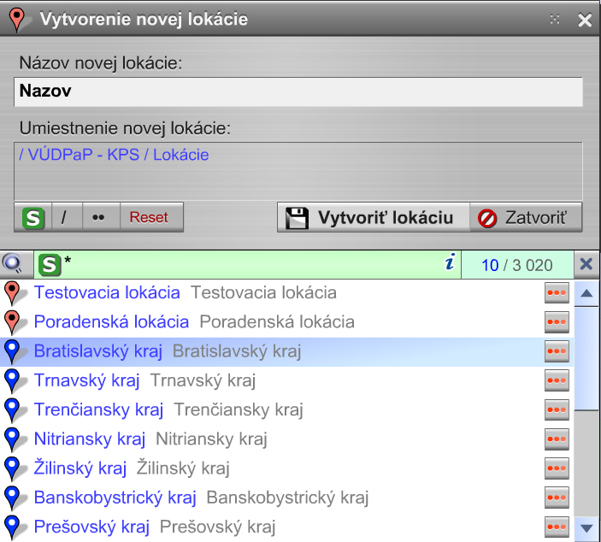The image size is (601, 542).
Task: Select Bratislavský kraj link
Action: pyautogui.click(x=98, y=351)
